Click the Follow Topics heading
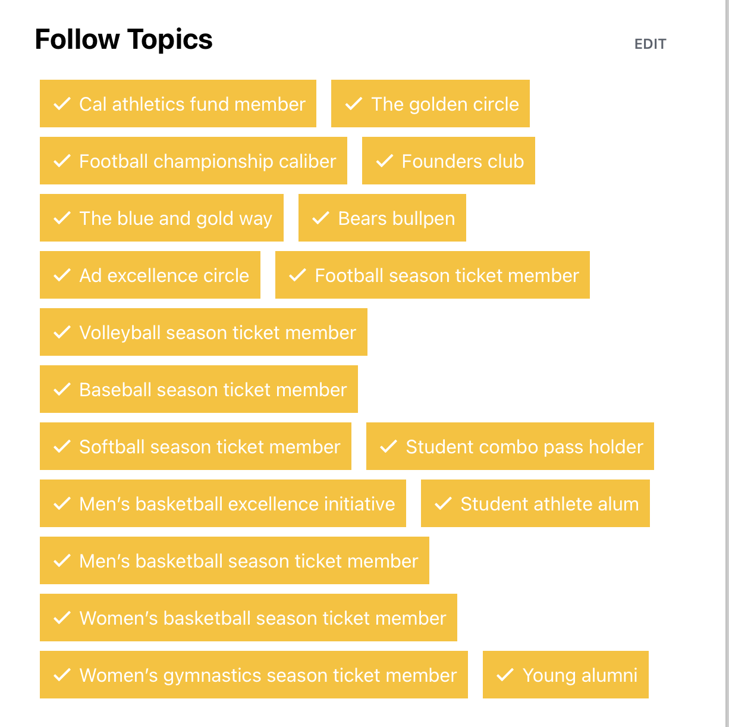 [124, 40]
